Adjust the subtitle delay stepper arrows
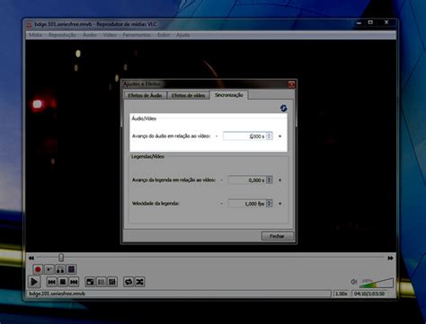Screen dimensions: 426x324 (x=269, y=180)
